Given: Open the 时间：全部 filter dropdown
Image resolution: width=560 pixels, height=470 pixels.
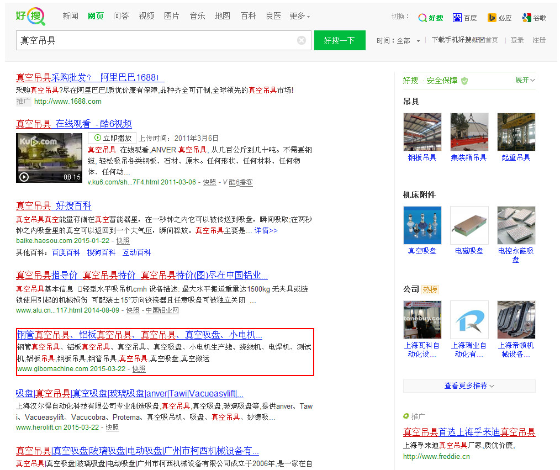Looking at the screenshot, I should (x=398, y=41).
